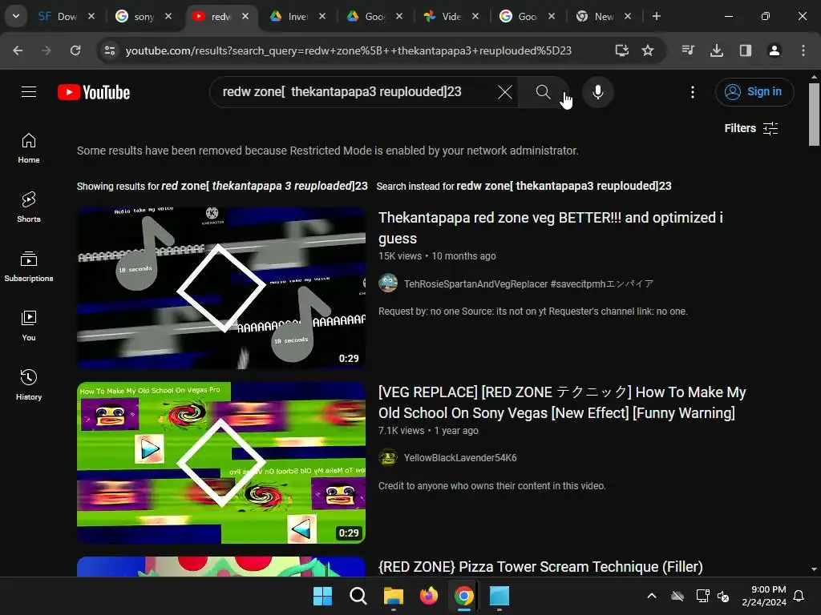Open Firefox from taskbar
This screenshot has height=615, width=821.
click(429, 596)
